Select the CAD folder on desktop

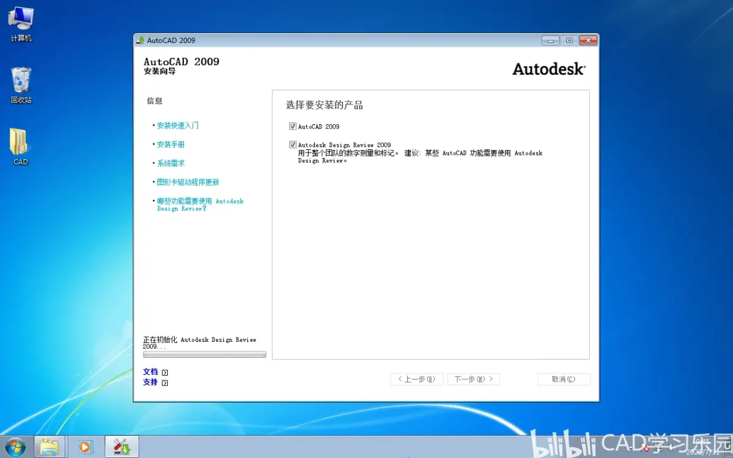tap(20, 147)
